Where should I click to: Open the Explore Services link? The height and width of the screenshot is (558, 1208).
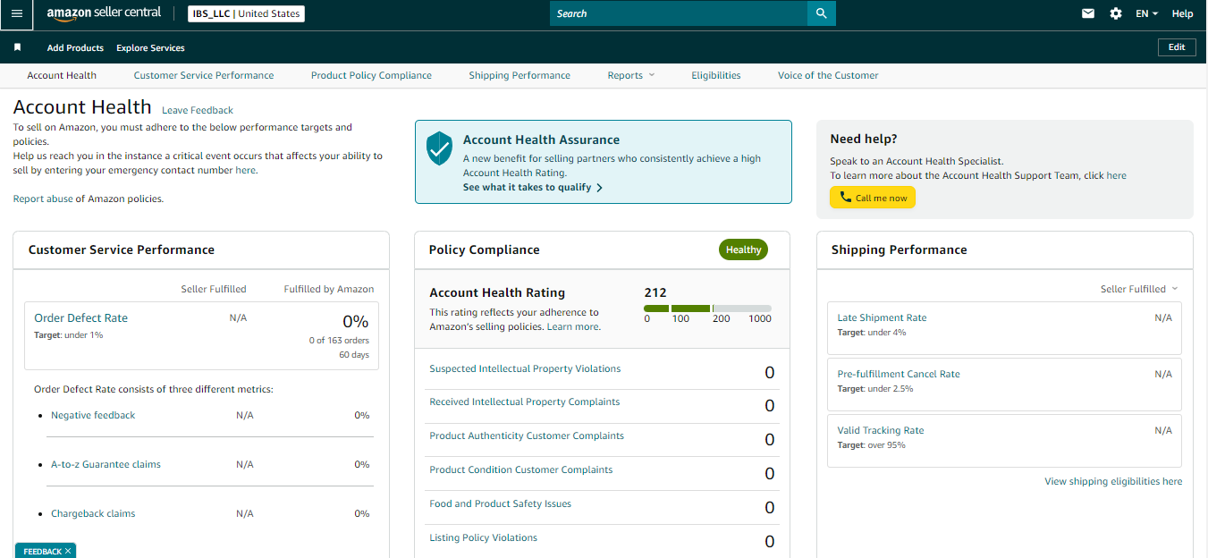(x=150, y=47)
